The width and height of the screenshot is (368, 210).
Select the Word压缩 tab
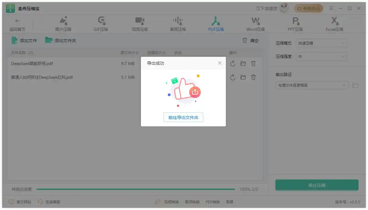pos(256,24)
